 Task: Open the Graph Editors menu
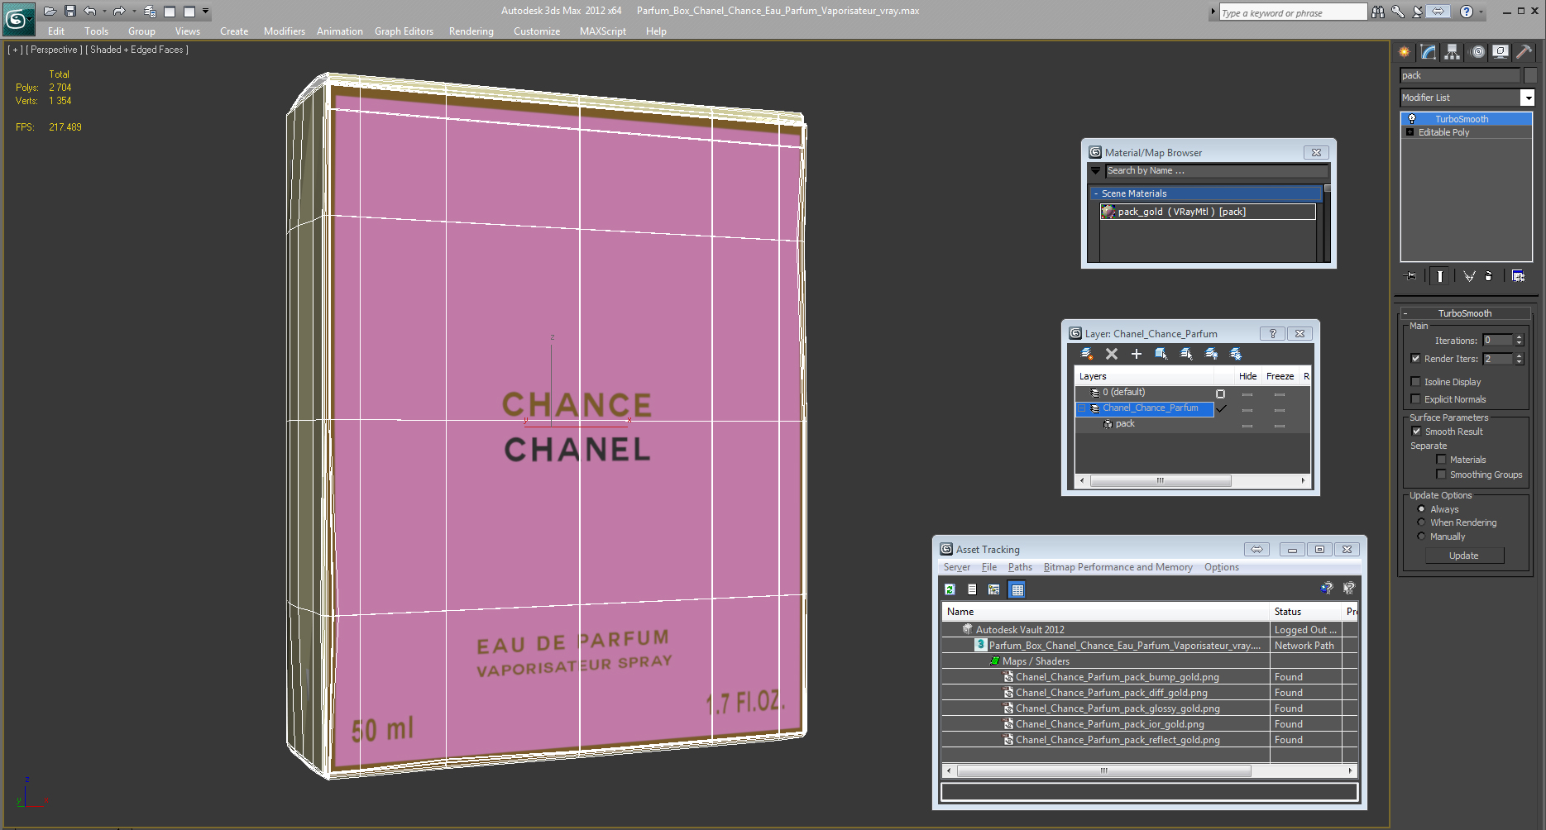[x=404, y=31]
